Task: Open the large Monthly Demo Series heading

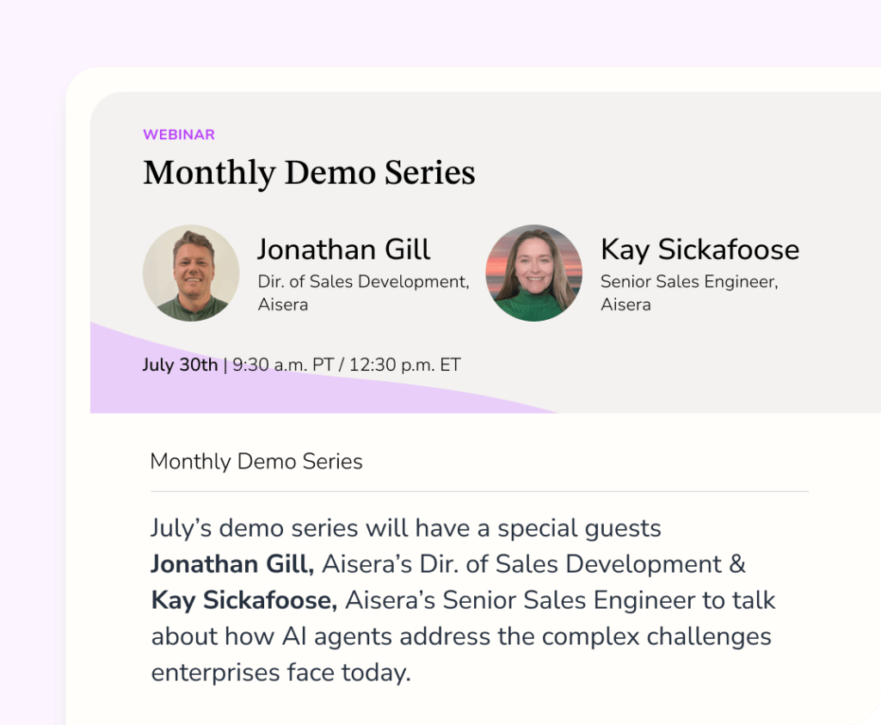Action: [309, 173]
